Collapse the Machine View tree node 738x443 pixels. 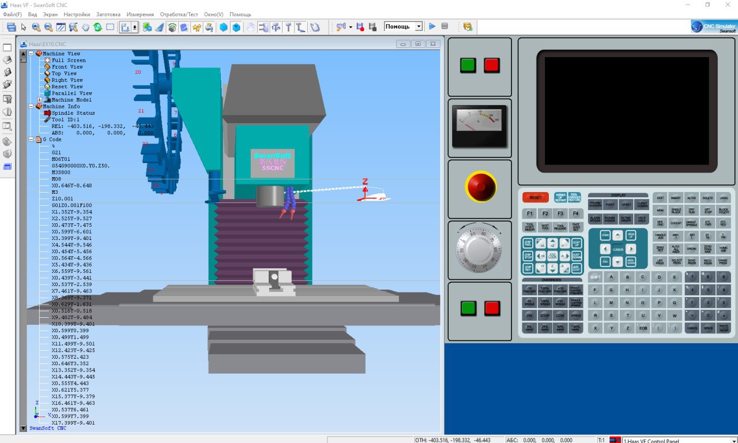pos(31,54)
